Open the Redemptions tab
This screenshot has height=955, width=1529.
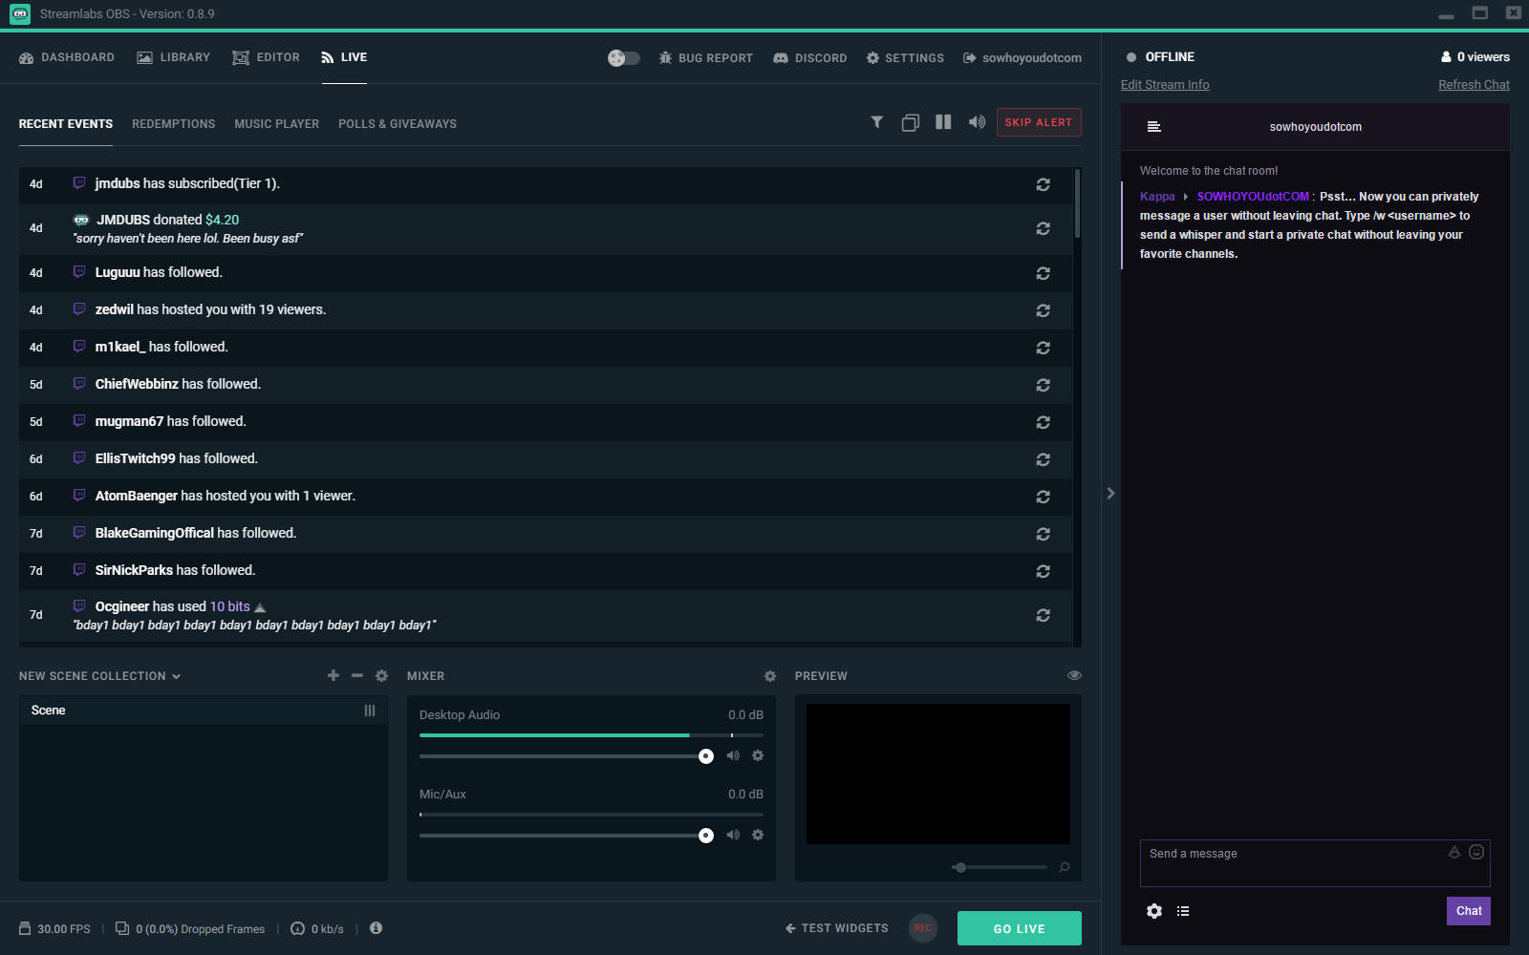tap(174, 124)
